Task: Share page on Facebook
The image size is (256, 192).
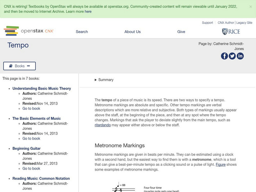Action: coord(224,56)
